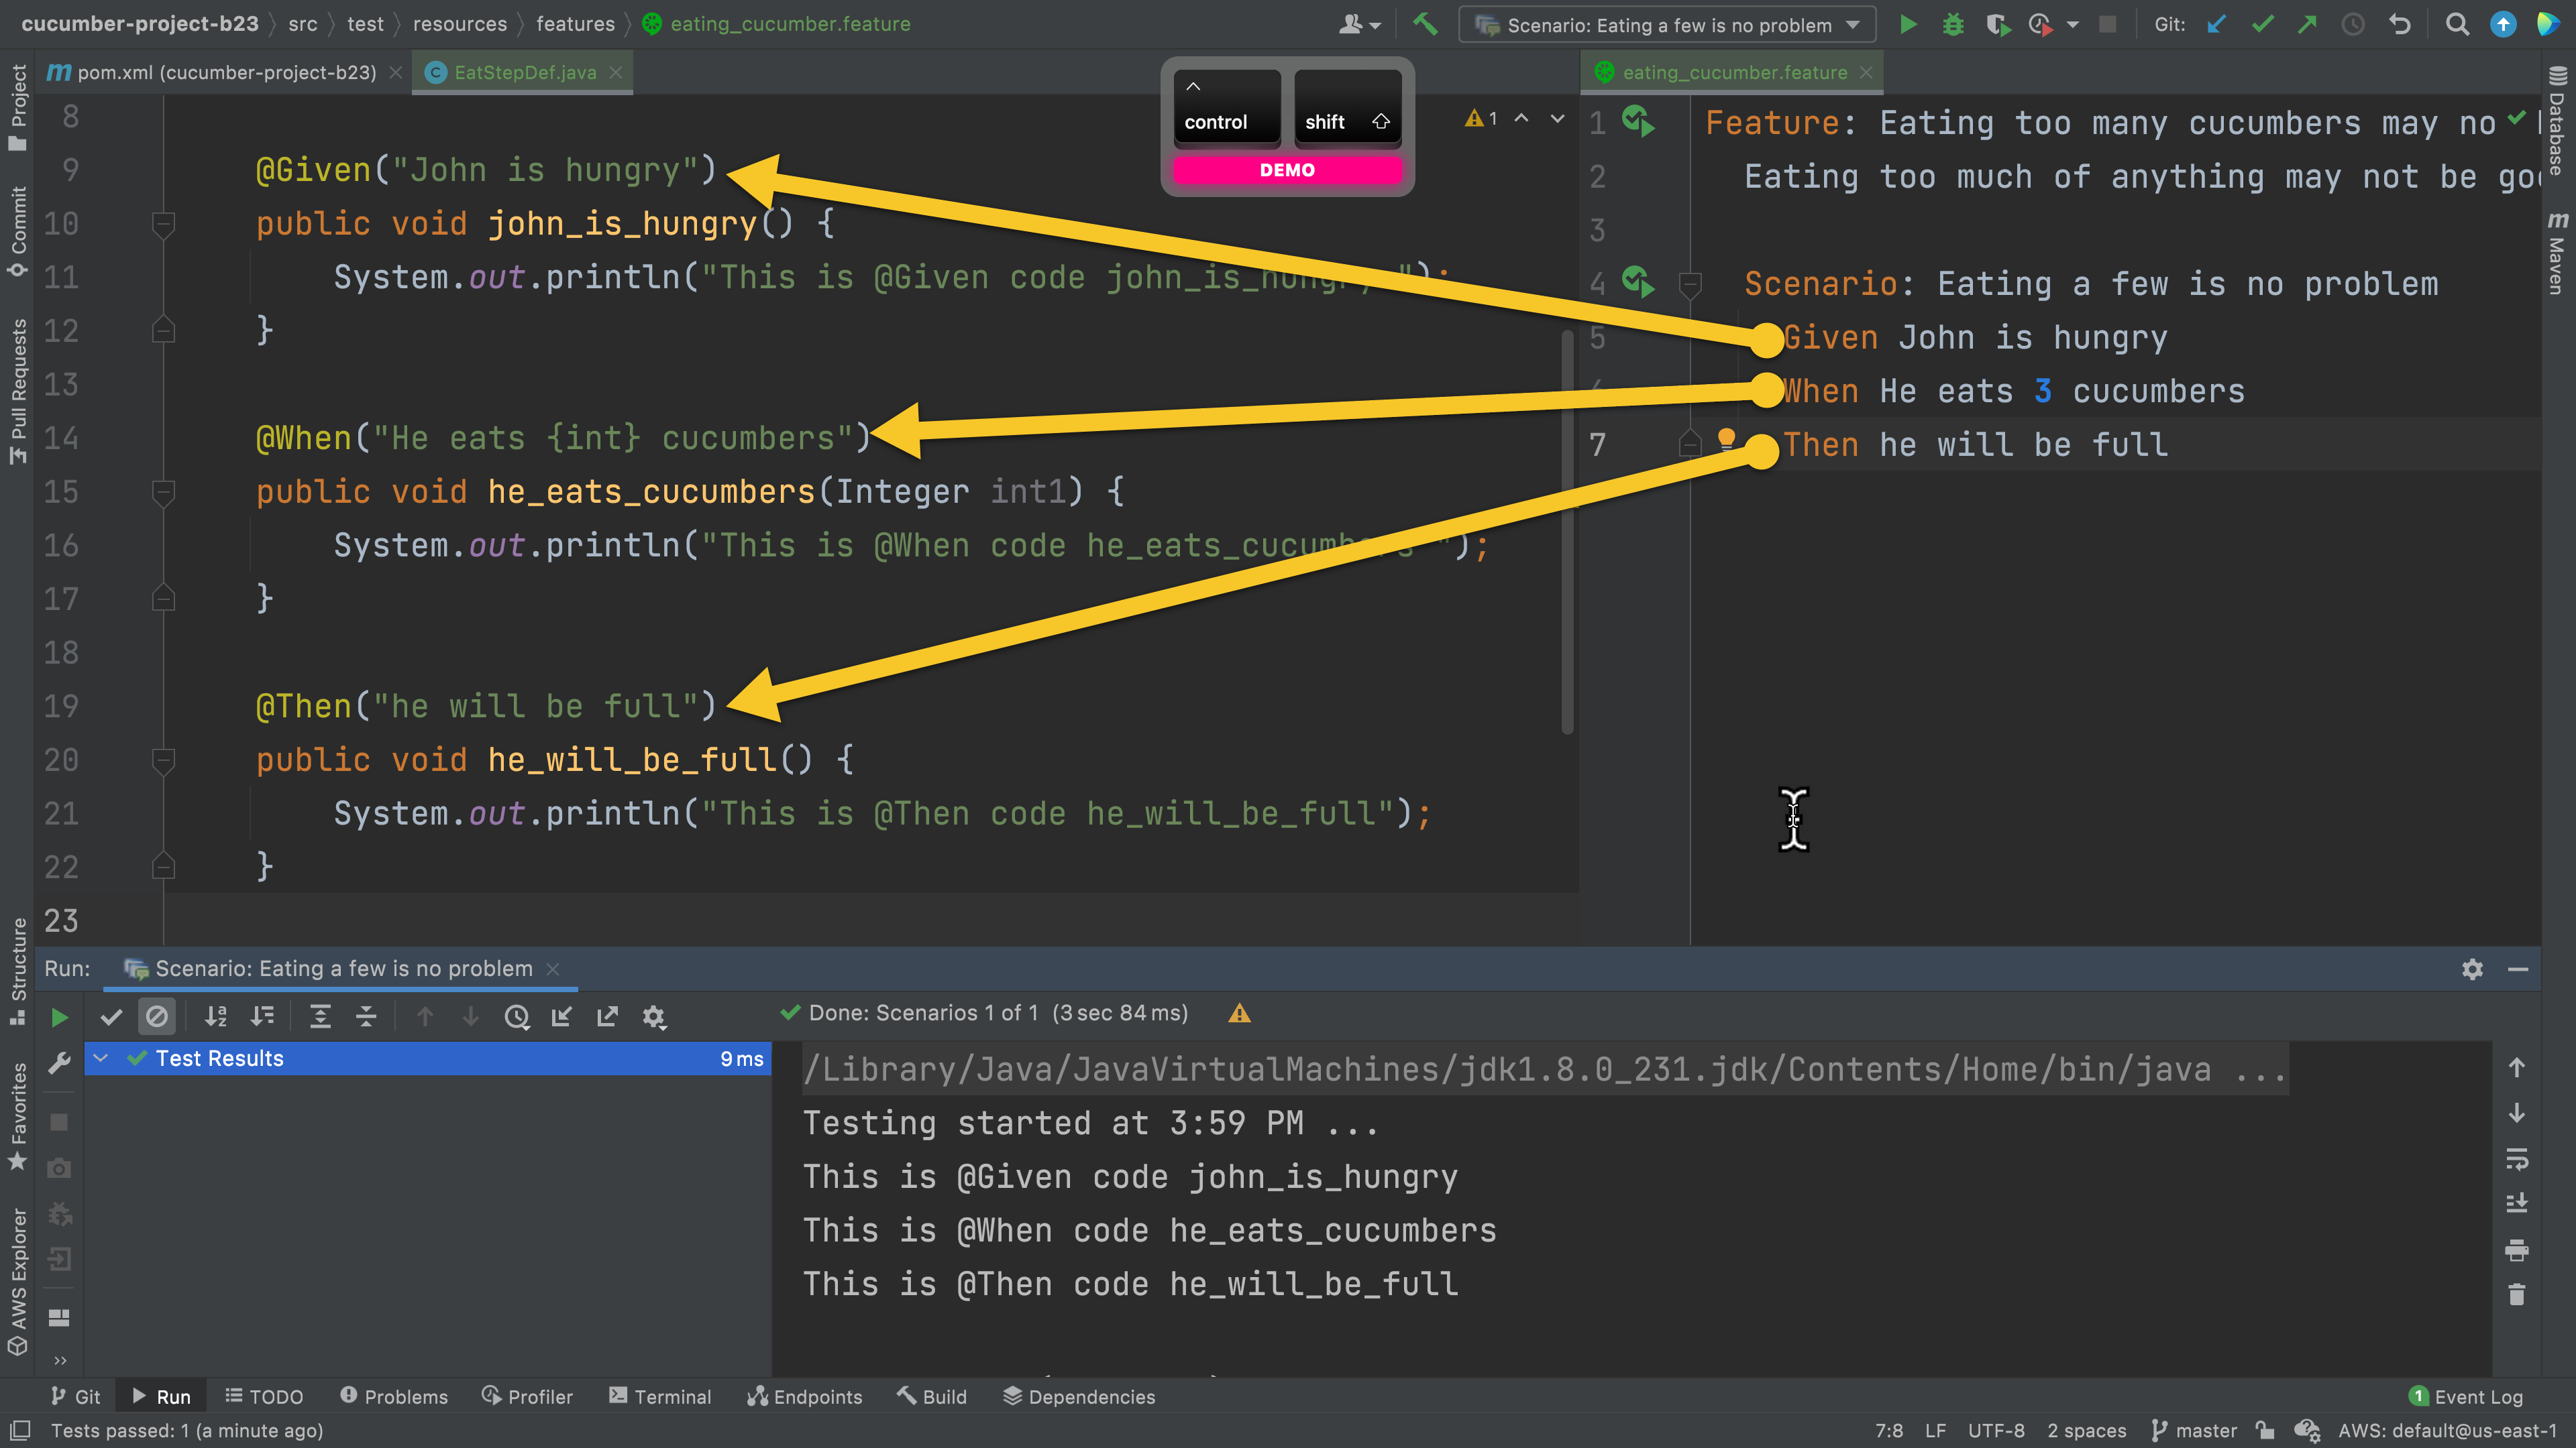Screen dimensions: 2576x1448
Task: Click the intention lightbulb on line 7
Action: pos(1725,436)
